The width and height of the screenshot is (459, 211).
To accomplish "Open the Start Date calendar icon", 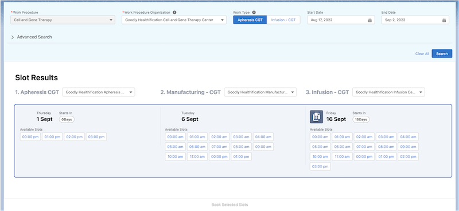I will 369,20.
